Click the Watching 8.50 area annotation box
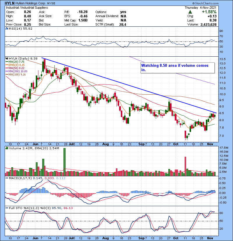This screenshot has height=241, width=233. pos(177,68)
